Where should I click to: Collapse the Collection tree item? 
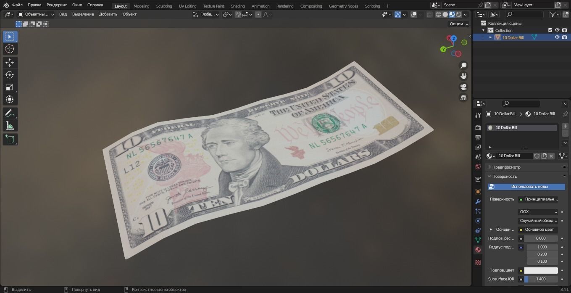[483, 30]
